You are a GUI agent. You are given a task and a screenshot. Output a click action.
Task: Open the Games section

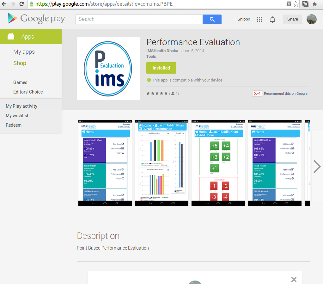coord(20,82)
